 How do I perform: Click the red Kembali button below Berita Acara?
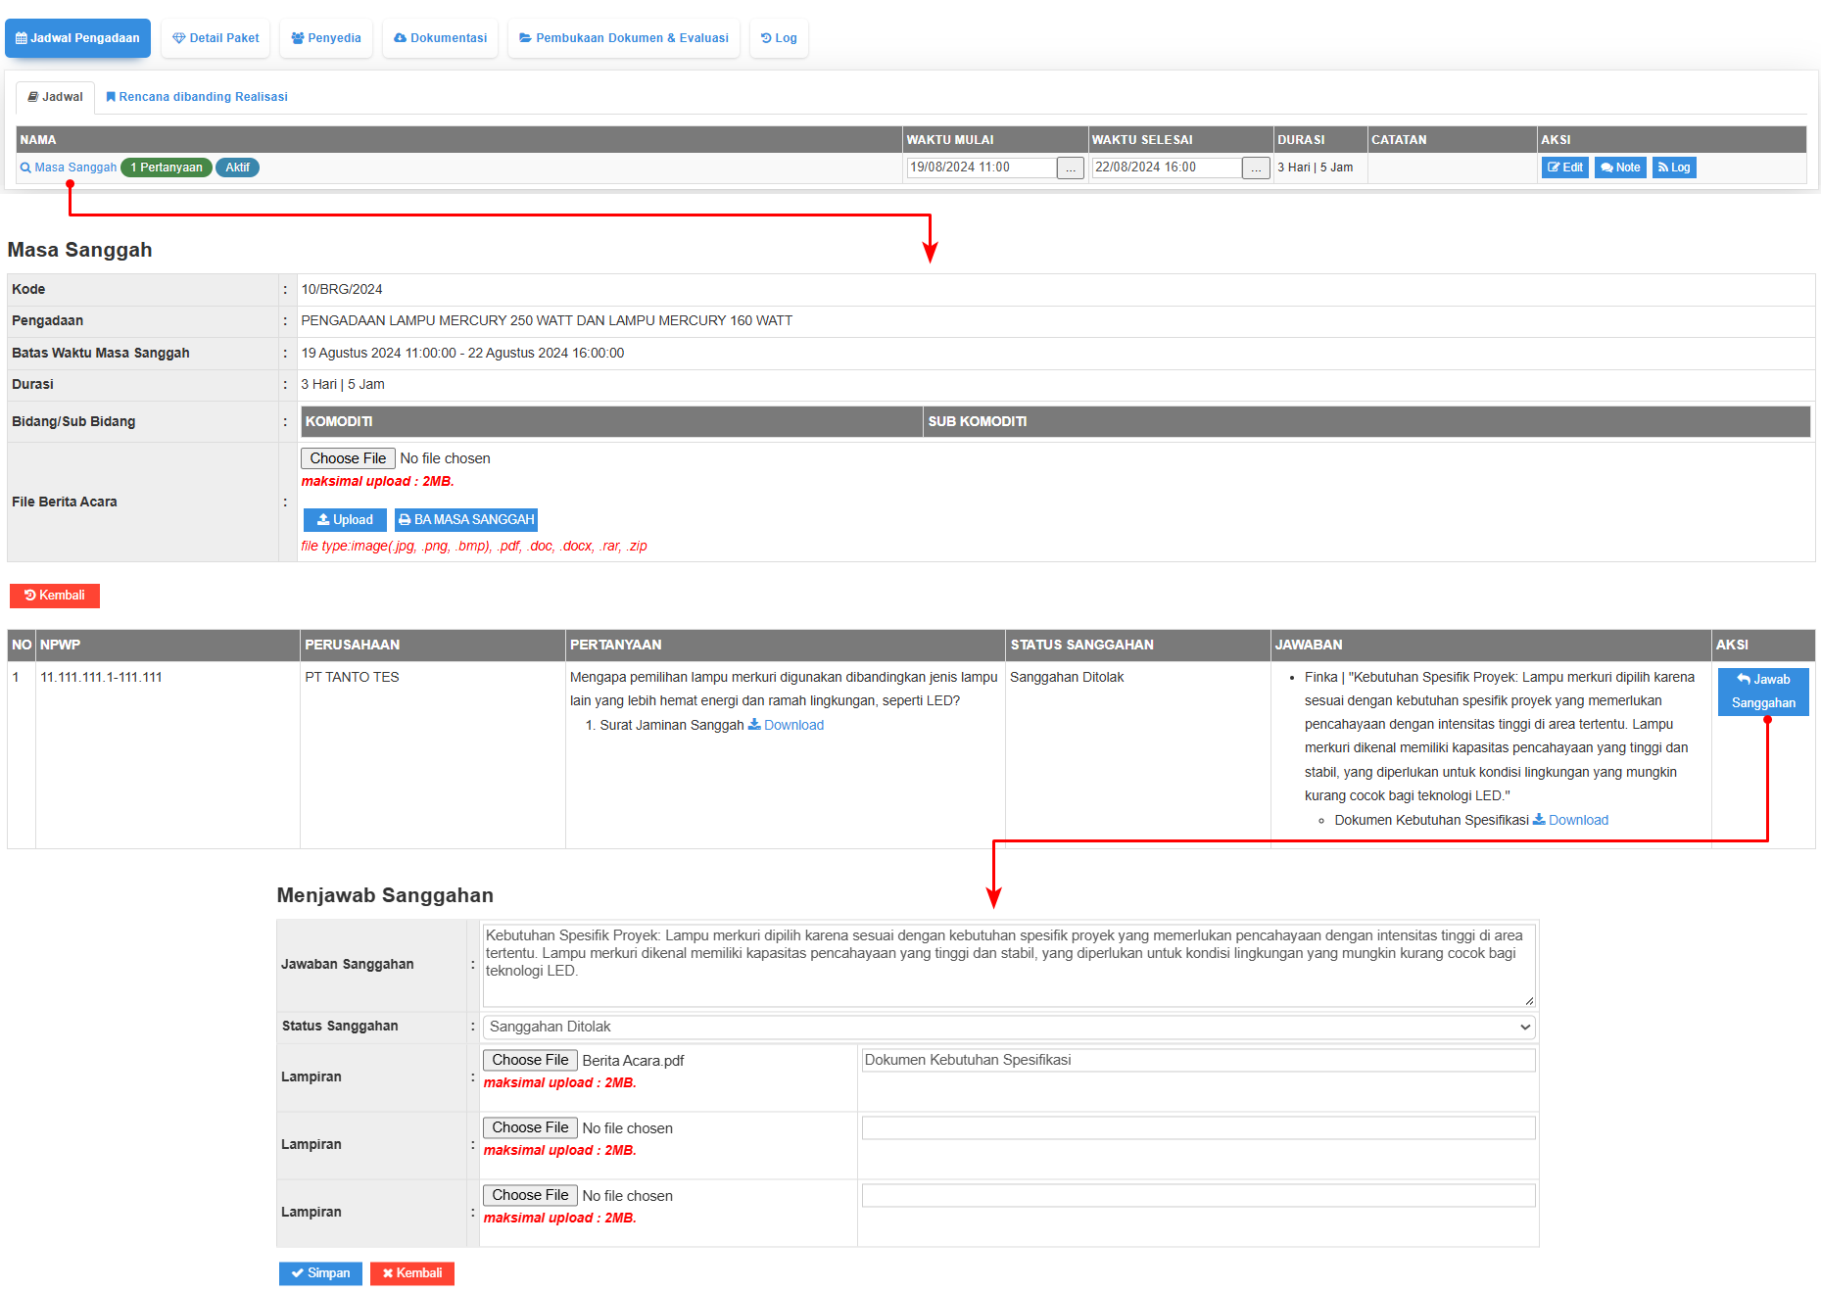pos(55,596)
